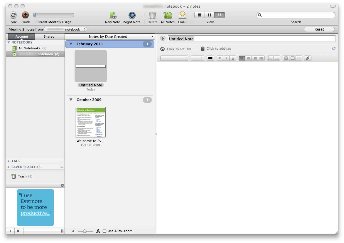344x243 pixels.
Task: Expand the TAGS section
Action: pos(9,161)
